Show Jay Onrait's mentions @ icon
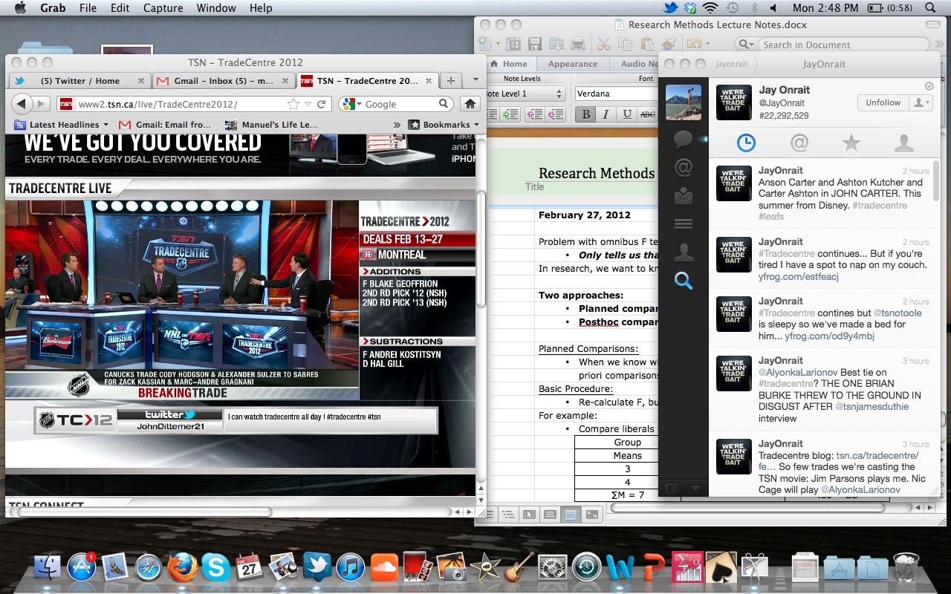The width and height of the screenshot is (951, 594). 799,143
